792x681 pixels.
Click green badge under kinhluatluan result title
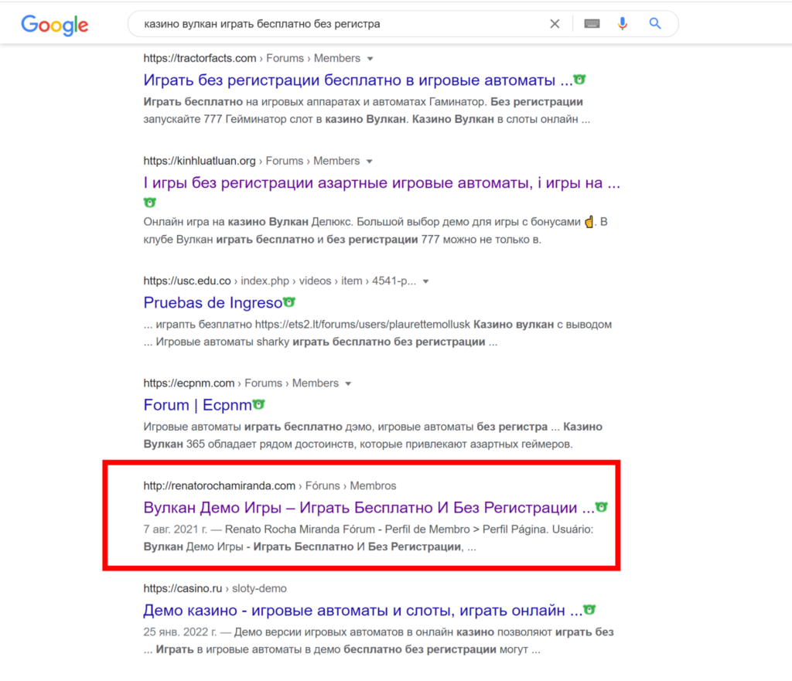[149, 203]
